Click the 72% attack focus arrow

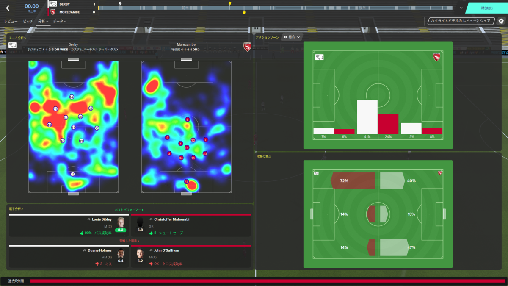353,181
